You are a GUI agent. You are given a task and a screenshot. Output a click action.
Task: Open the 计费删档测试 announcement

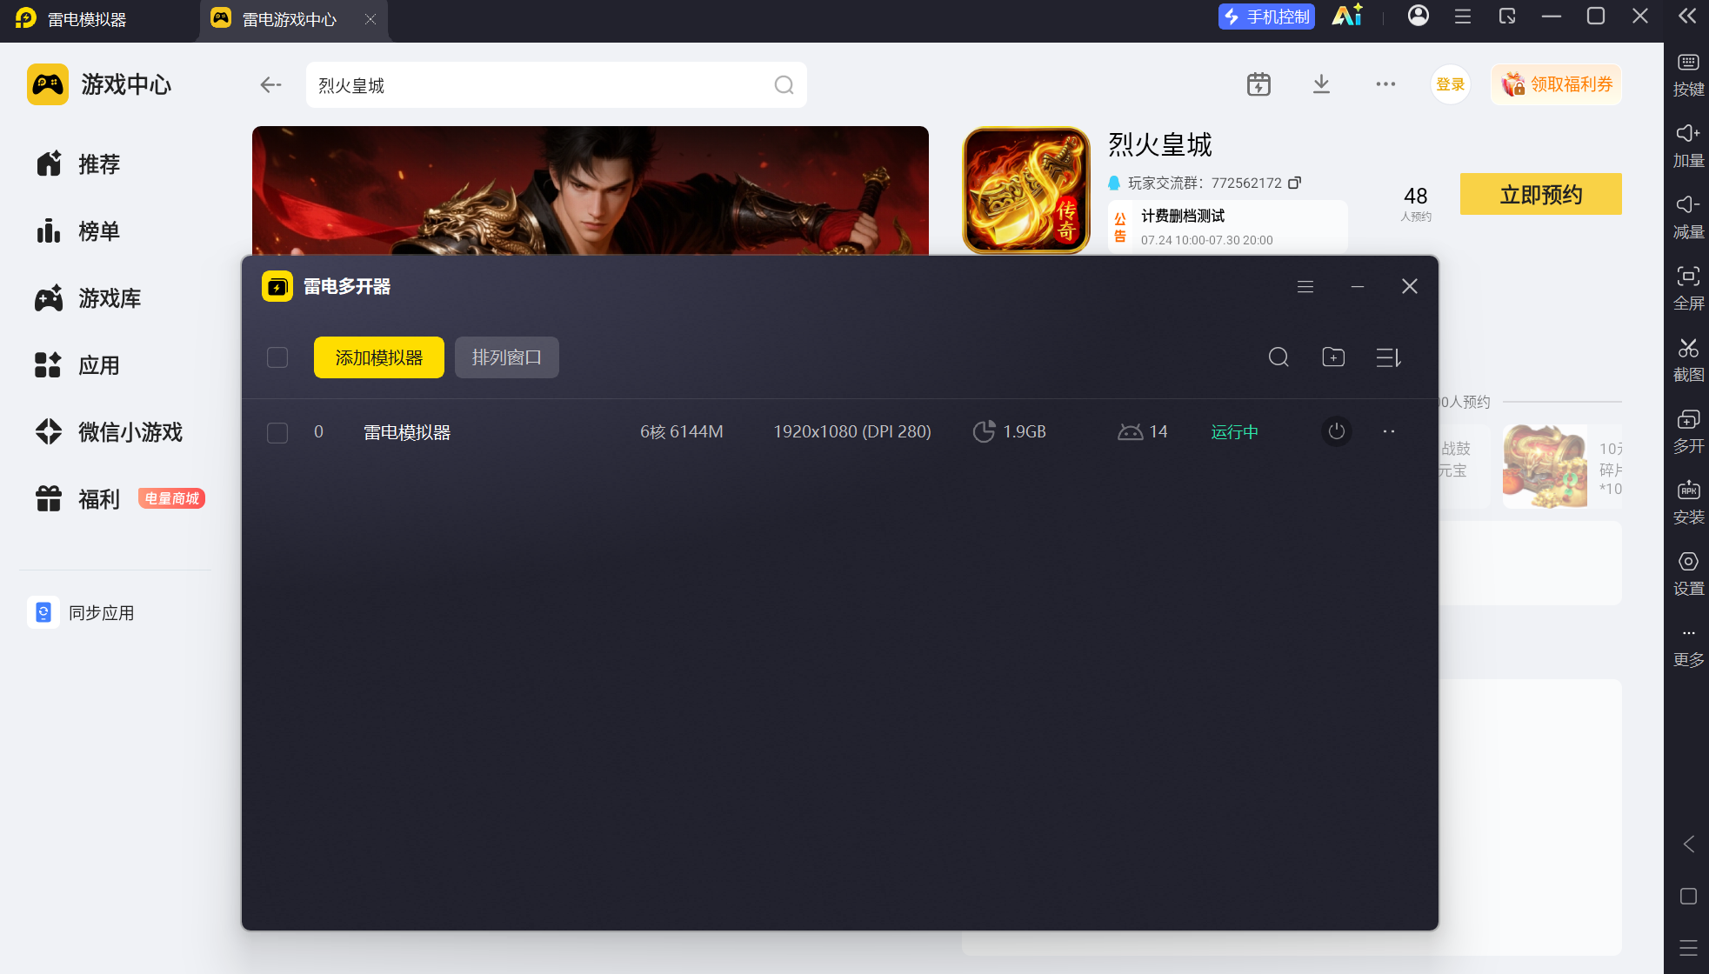(x=1227, y=227)
